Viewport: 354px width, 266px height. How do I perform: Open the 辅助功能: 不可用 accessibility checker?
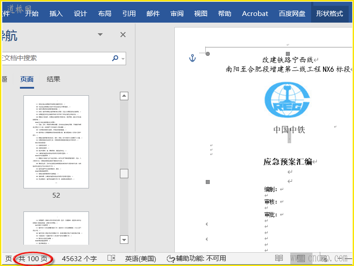tap(196, 258)
